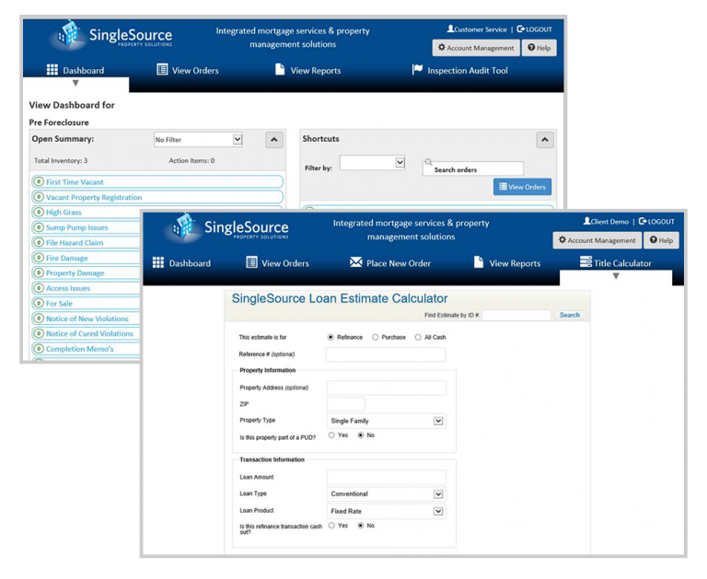
Task: Click the Dashboard grid icon in back window
Action: tap(52, 70)
